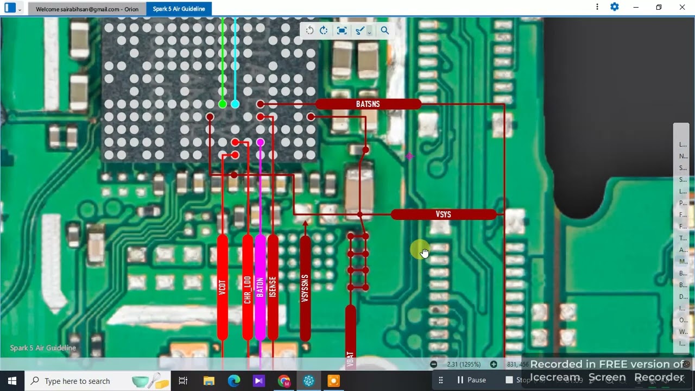This screenshot has height=391, width=695.
Task: Open the Orion app taskbar icon
Action: (x=309, y=381)
